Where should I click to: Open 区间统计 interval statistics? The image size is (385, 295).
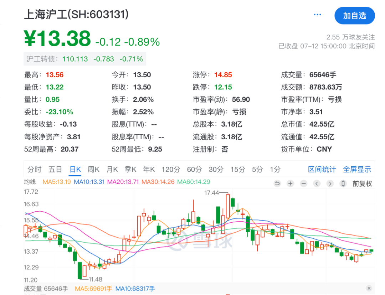pyautogui.click(x=322, y=170)
